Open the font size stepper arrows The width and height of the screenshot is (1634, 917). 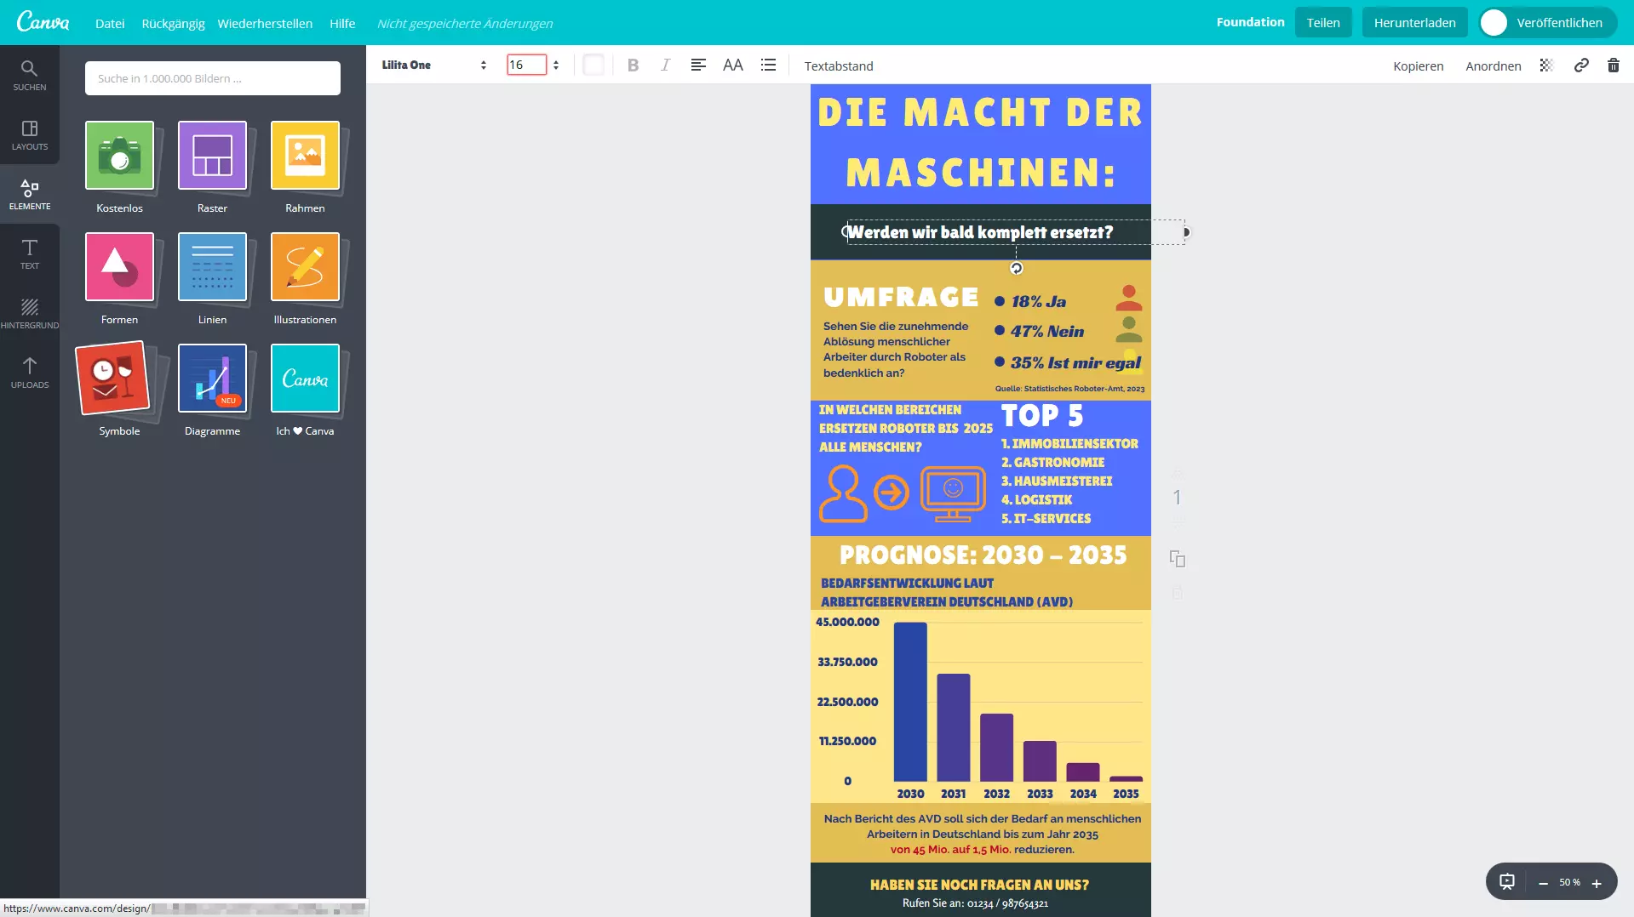click(556, 65)
